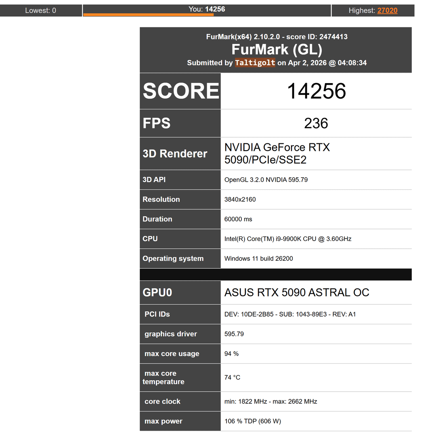The width and height of the screenshot is (436, 436).
Task: Click the Windows 11 build 26200 value
Action: point(258,259)
